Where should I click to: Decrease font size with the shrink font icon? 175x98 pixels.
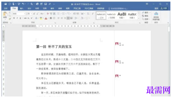37,14
